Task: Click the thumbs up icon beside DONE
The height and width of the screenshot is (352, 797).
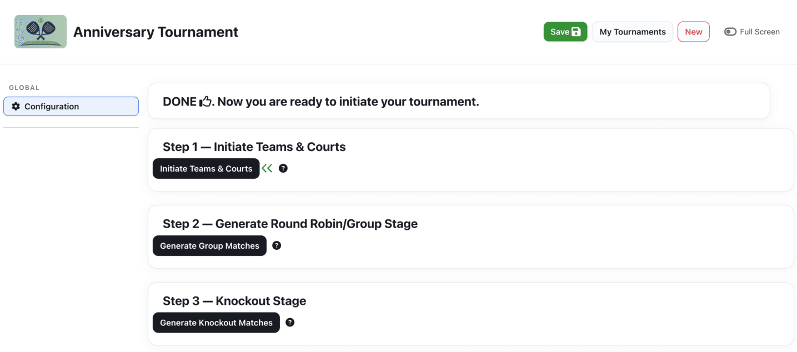Action: [x=204, y=100]
